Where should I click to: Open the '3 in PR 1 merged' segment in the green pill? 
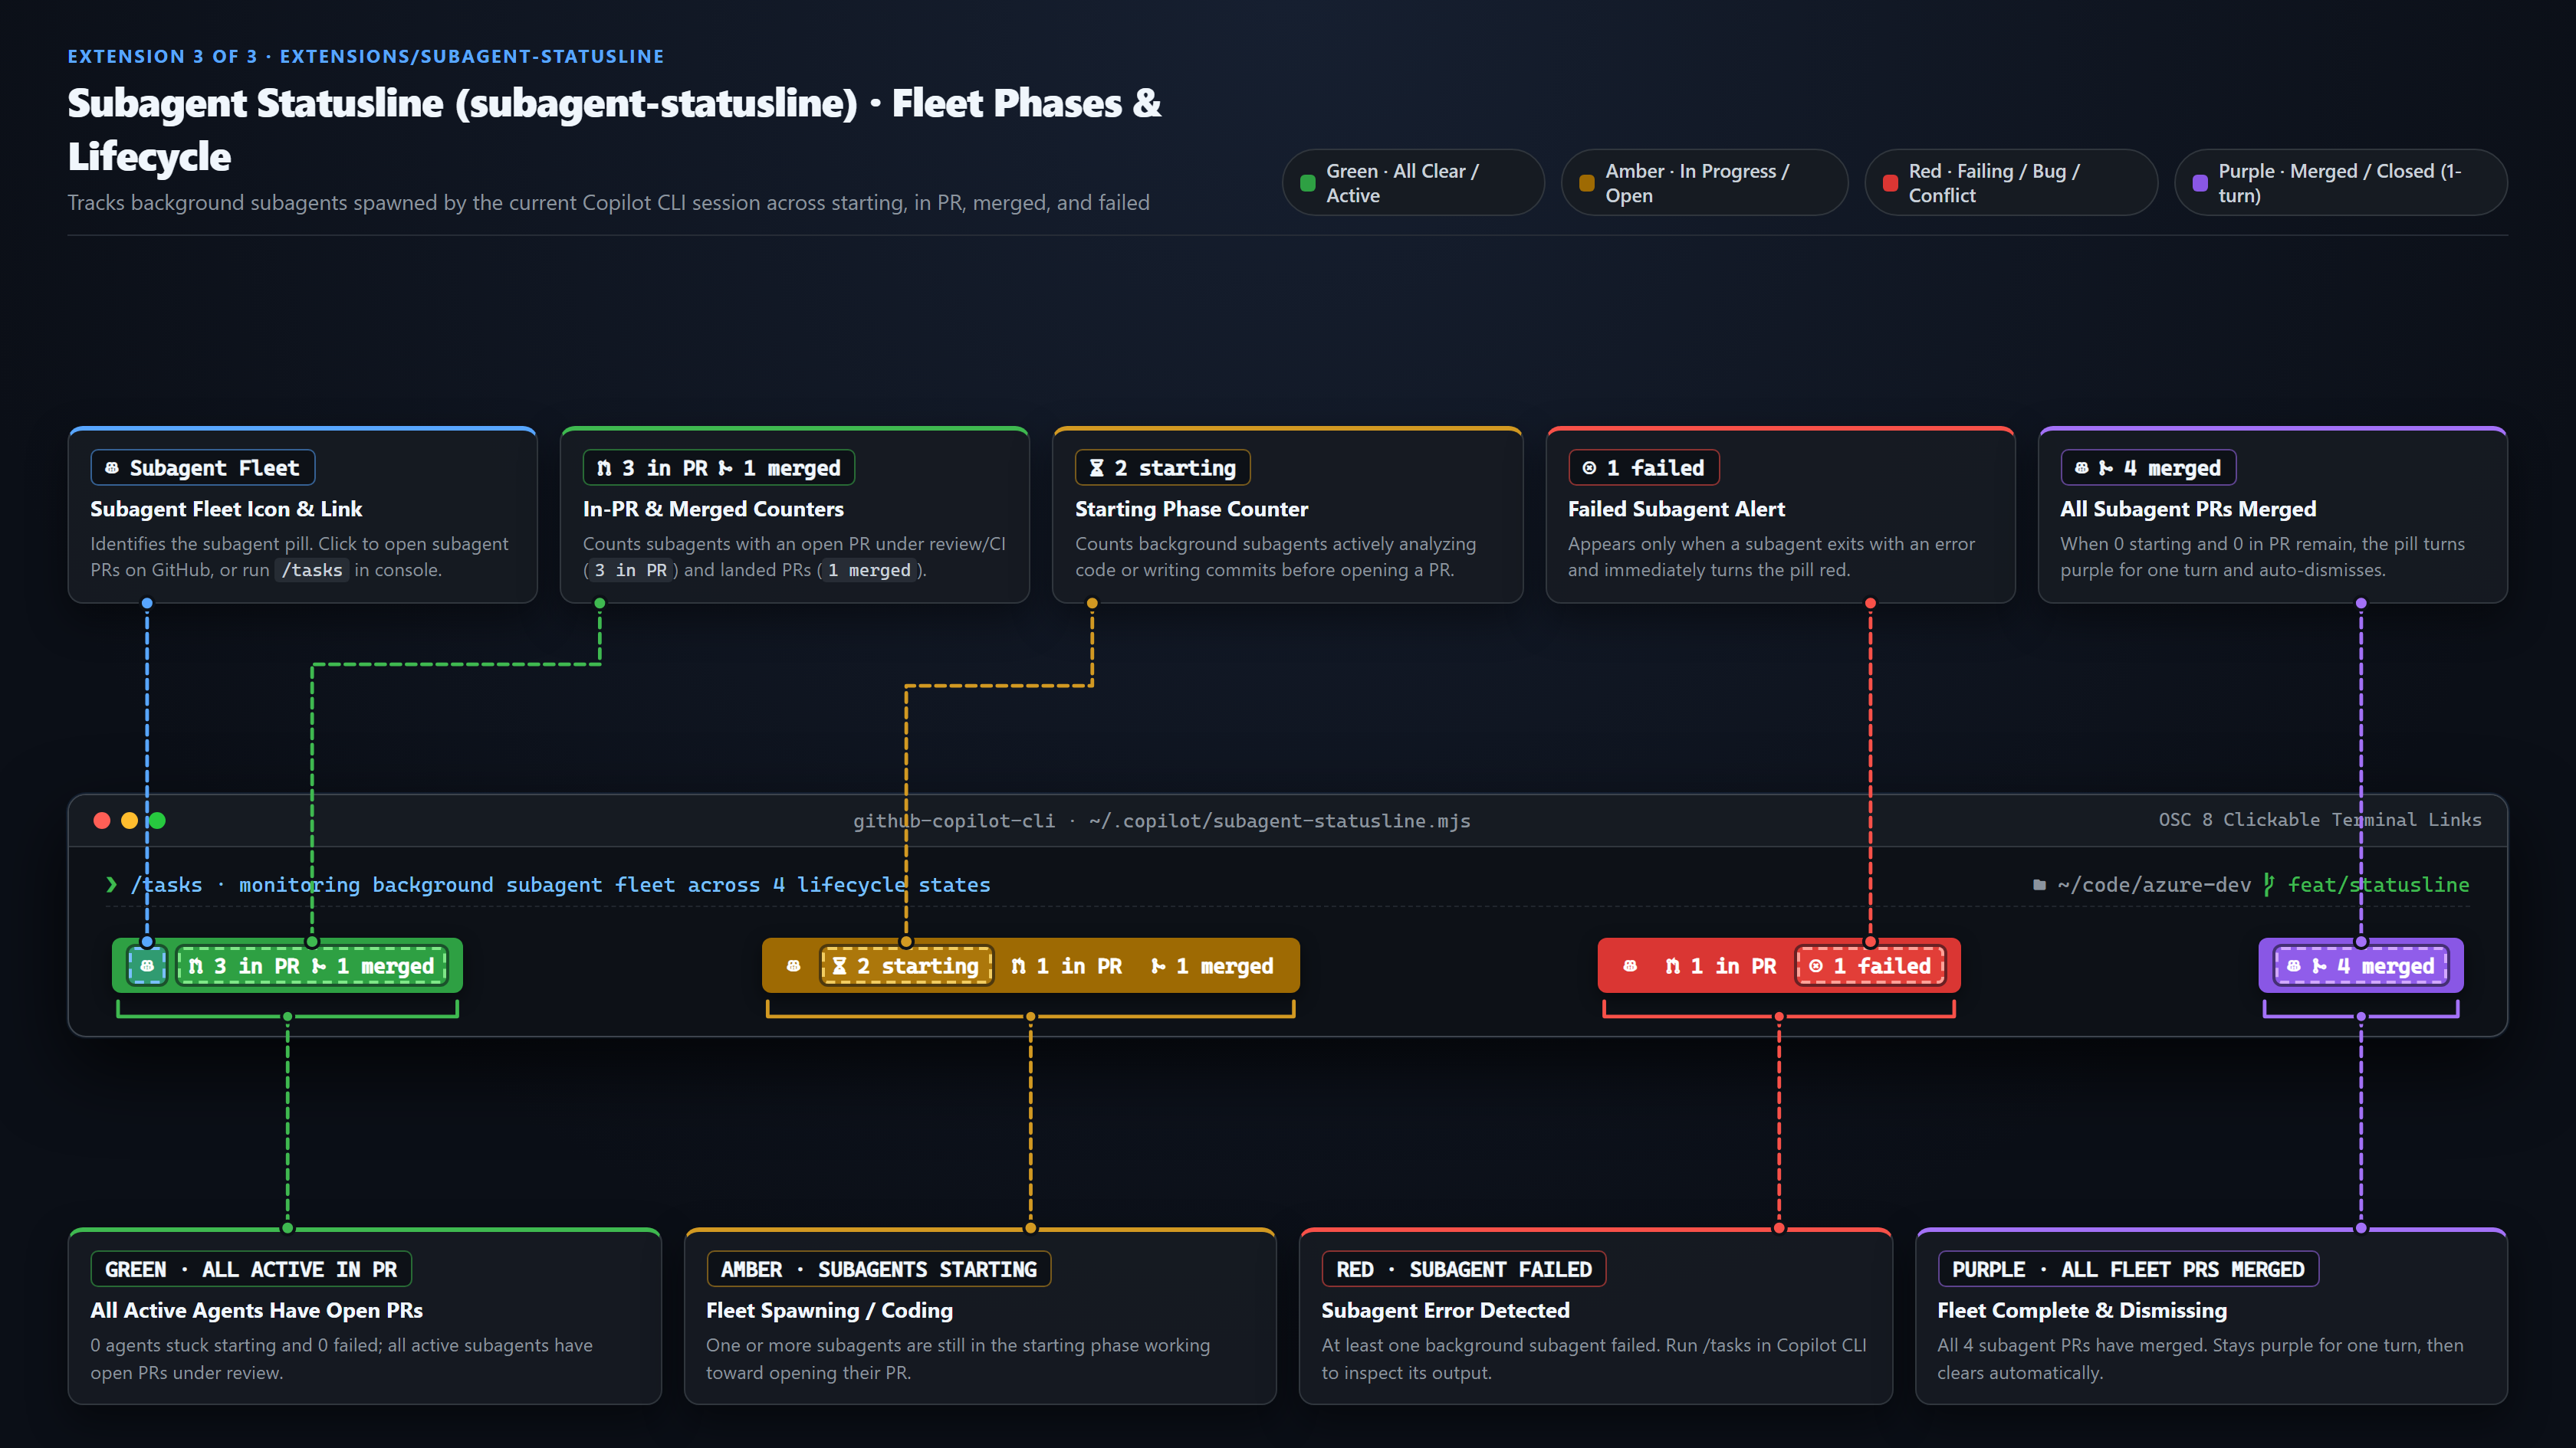click(x=312, y=966)
